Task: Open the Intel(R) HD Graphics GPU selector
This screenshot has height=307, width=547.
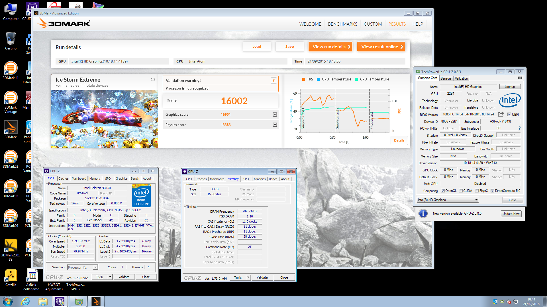Action: click(448, 200)
